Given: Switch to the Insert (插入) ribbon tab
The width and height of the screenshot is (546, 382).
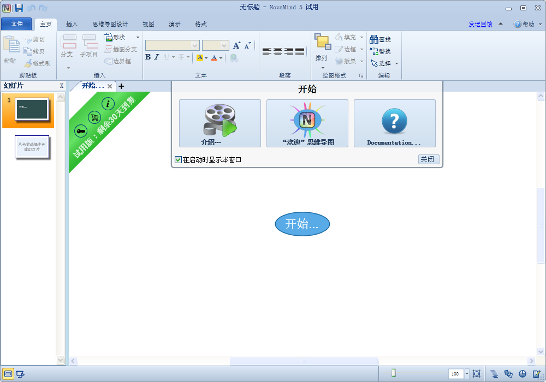Looking at the screenshot, I should pos(72,24).
